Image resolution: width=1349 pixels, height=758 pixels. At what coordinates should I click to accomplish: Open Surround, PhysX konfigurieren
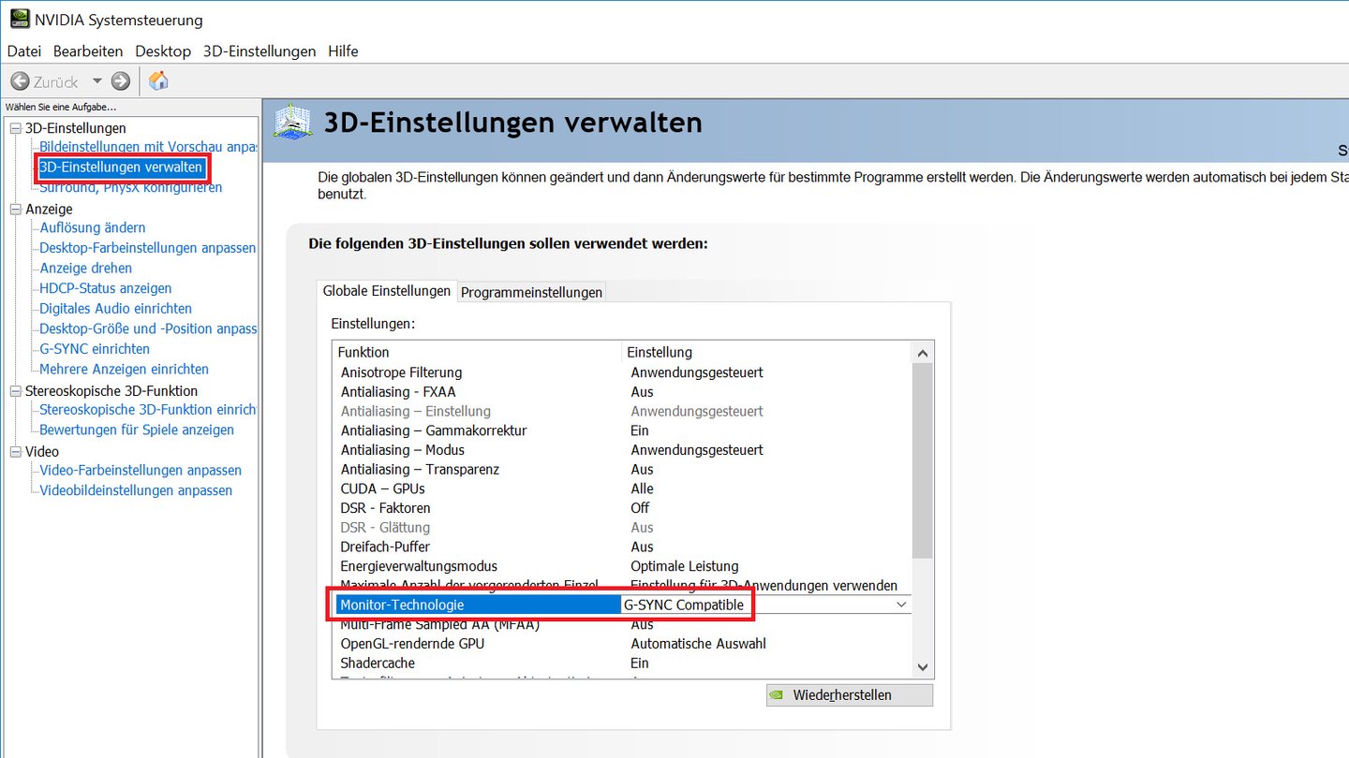[x=131, y=187]
